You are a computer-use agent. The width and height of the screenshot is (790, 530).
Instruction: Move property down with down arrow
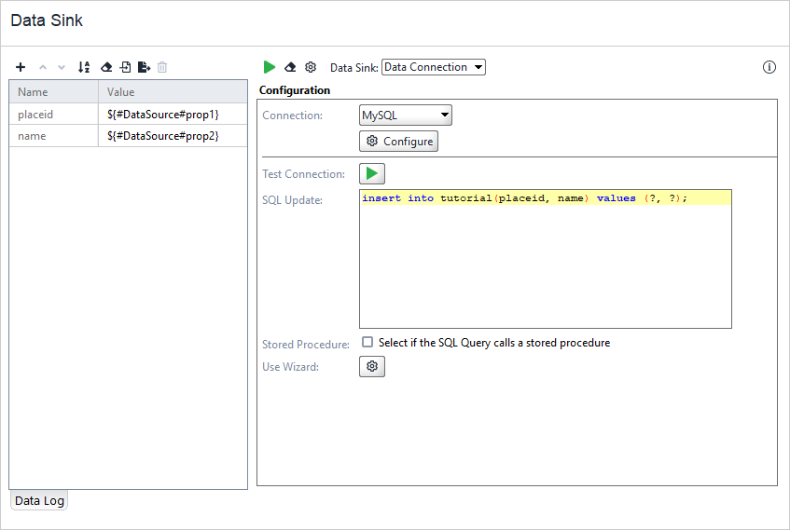point(62,67)
